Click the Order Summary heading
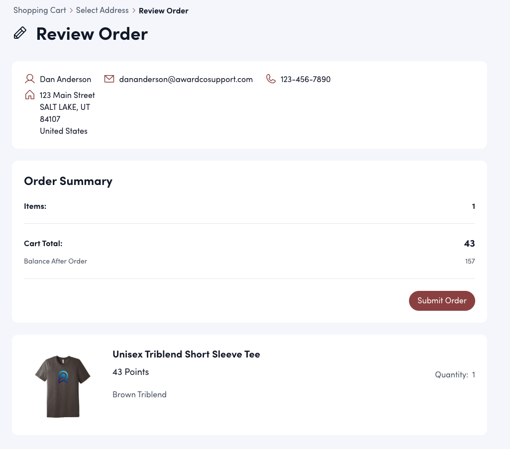 (68, 181)
